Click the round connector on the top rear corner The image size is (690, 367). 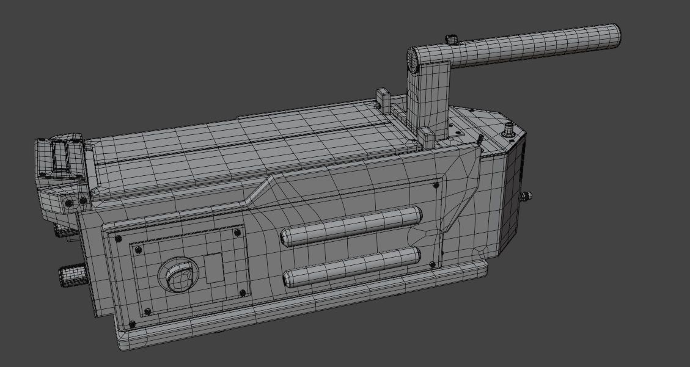tap(509, 130)
